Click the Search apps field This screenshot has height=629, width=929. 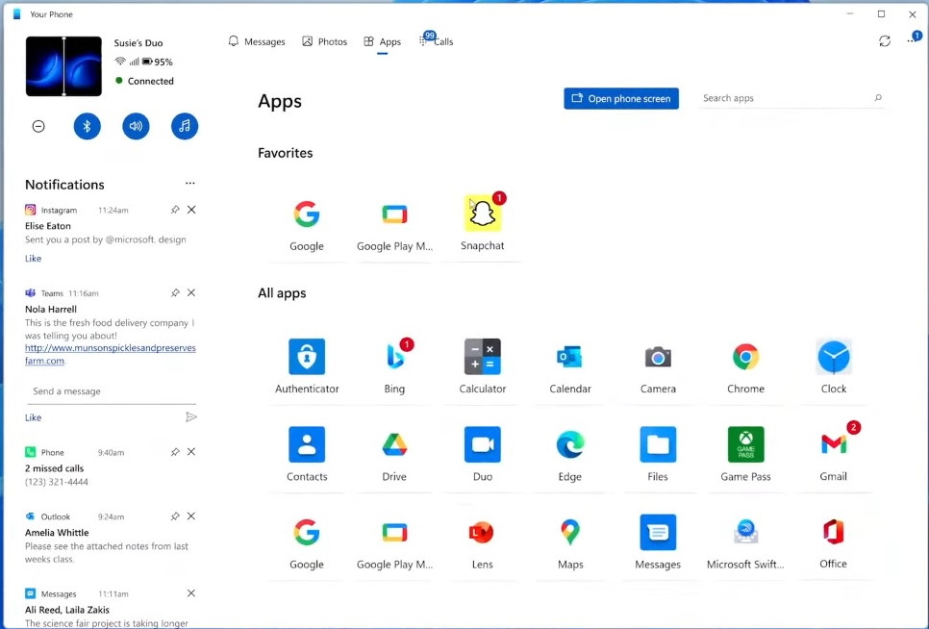[x=789, y=97]
